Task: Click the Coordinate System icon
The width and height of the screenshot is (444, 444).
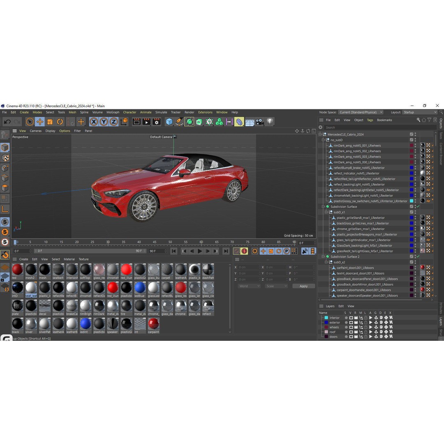Action: pos(124,122)
